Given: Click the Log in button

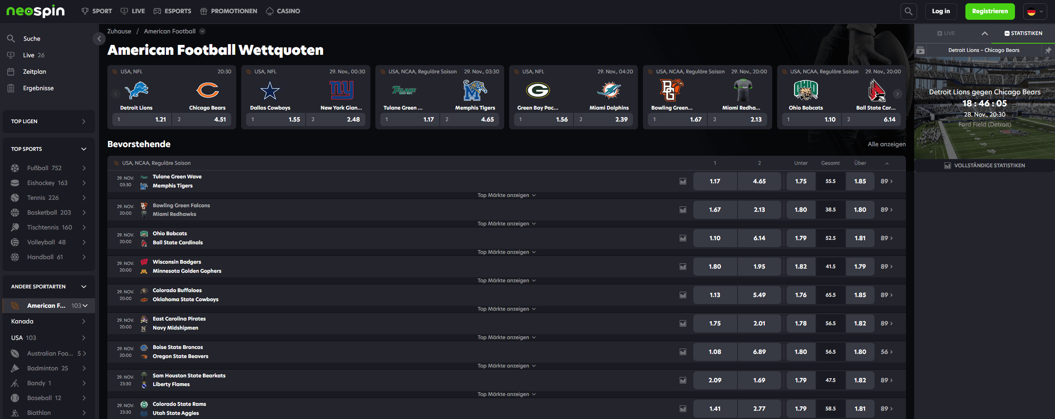Looking at the screenshot, I should click(941, 12).
